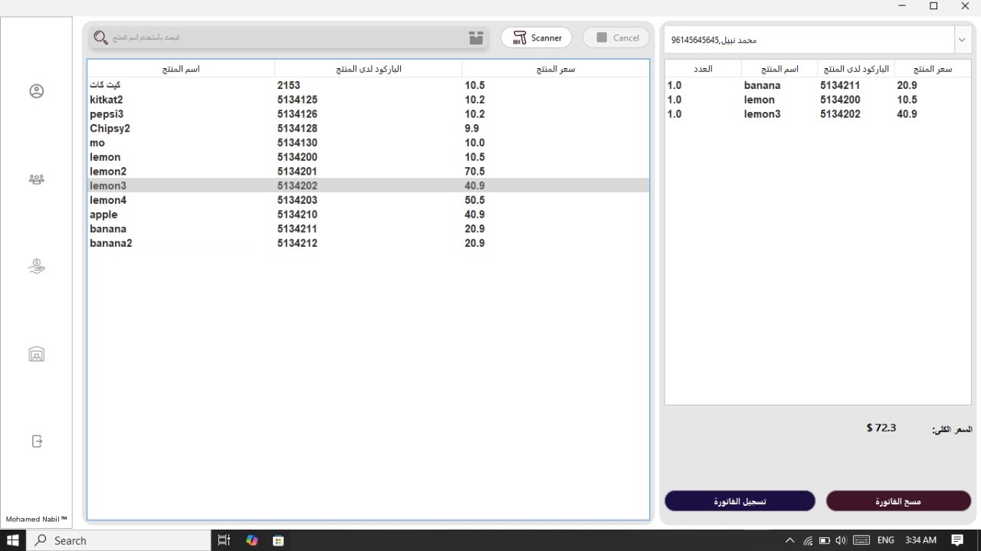This screenshot has height=551, width=981.
Task: Open the user profile sidebar icon
Action: 36,91
